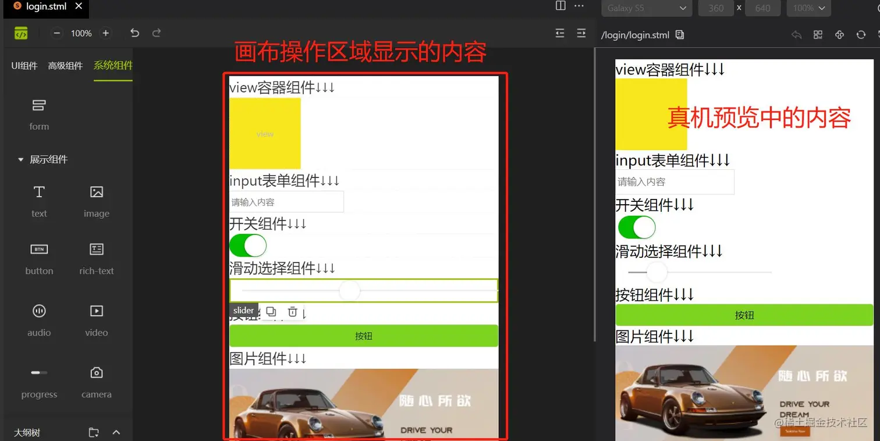The height and width of the screenshot is (441, 880).
Task: Delete the selected slider via the trash icon
Action: coord(292,312)
